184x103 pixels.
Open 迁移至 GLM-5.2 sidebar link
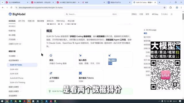pyautogui.click(x=15, y=44)
